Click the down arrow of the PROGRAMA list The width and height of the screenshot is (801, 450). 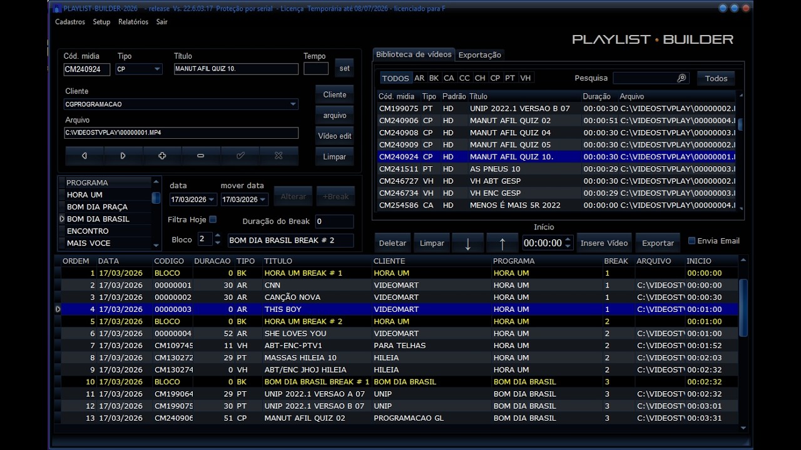point(156,246)
